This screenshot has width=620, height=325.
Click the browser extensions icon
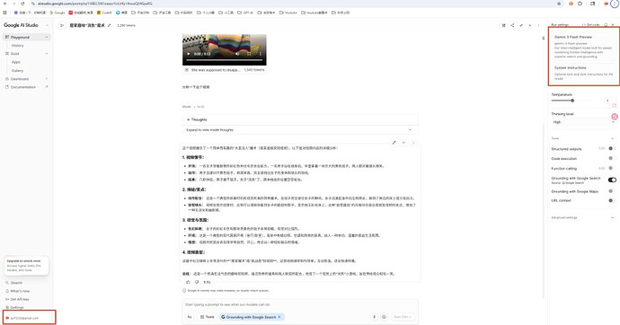tap(580, 4)
